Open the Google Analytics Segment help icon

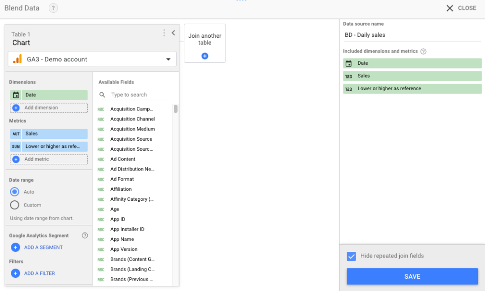coord(85,235)
